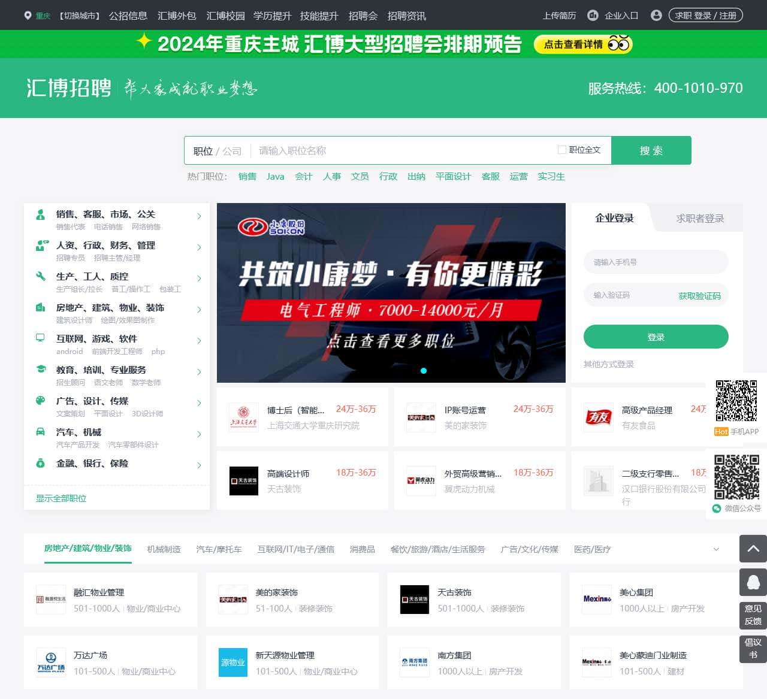Switch to the 求职者登录 tab

(x=700, y=219)
